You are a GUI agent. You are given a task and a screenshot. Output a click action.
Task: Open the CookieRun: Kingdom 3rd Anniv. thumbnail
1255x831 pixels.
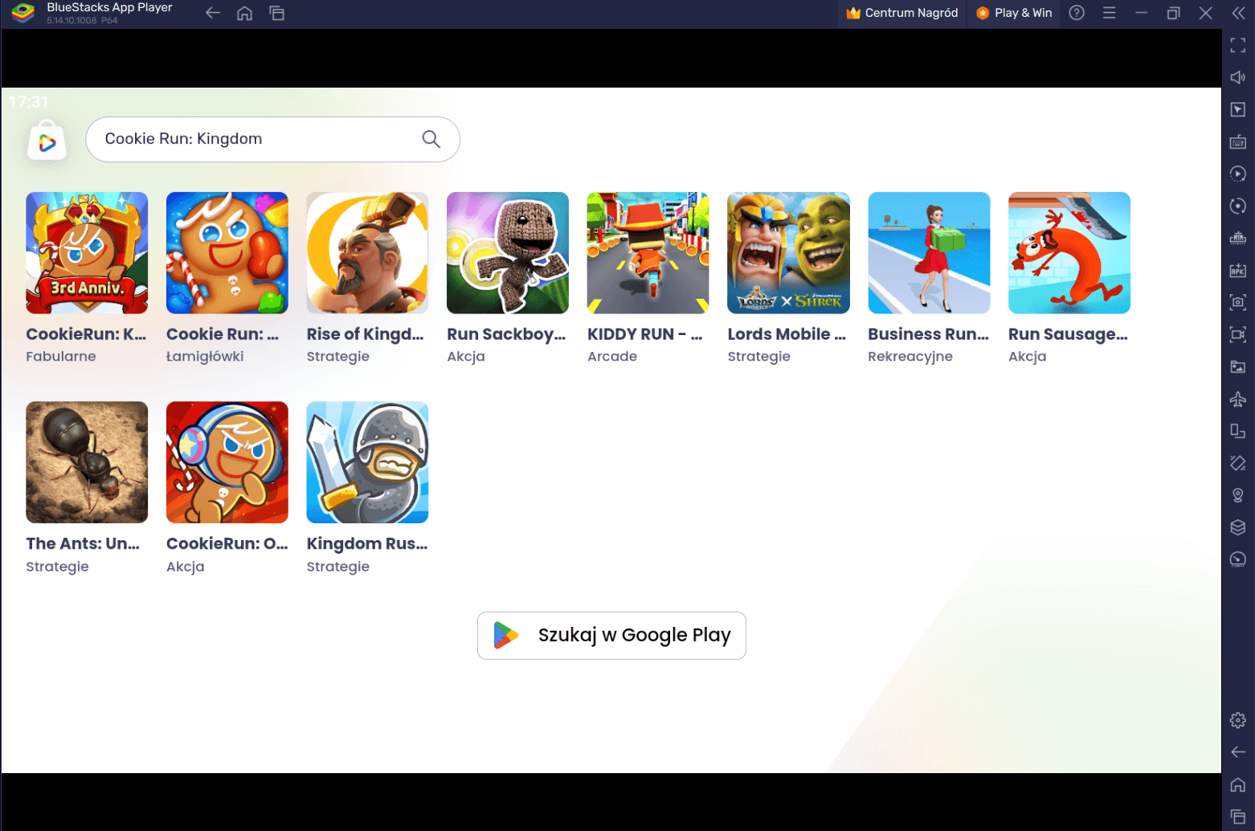pyautogui.click(x=87, y=252)
